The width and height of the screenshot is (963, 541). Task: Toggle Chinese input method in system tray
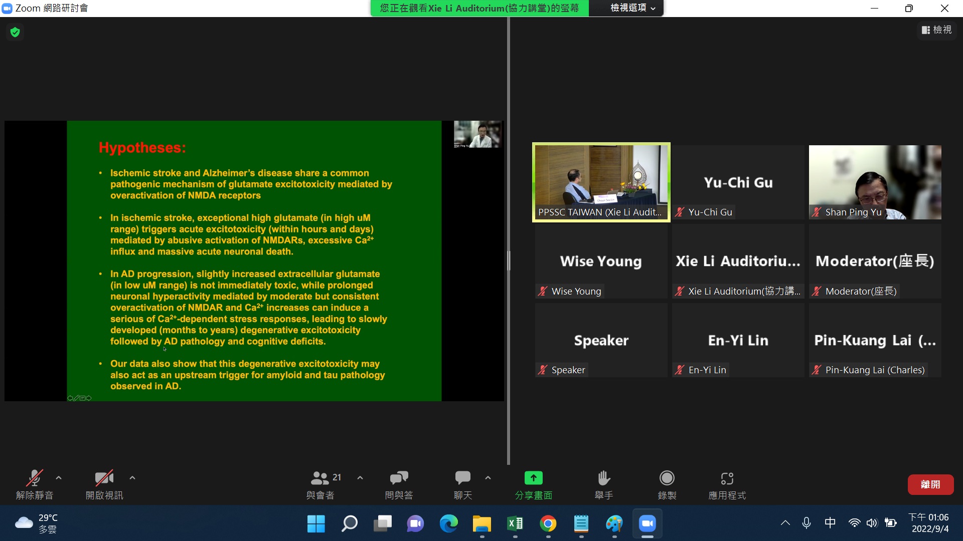[x=830, y=523]
